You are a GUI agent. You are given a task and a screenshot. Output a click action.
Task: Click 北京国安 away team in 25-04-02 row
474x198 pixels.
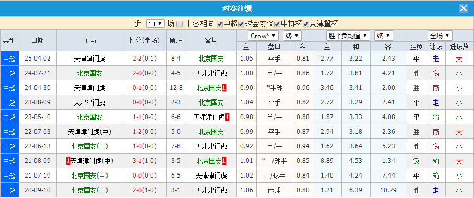[x=211, y=59]
